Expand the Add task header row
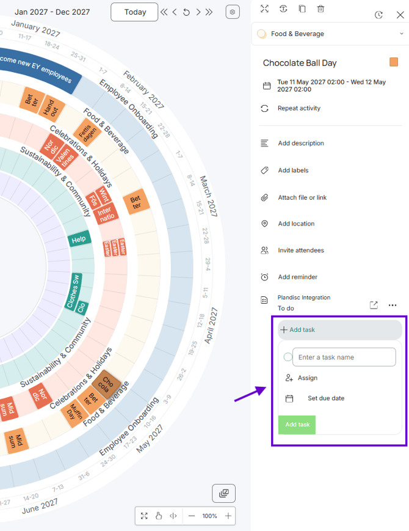The width and height of the screenshot is (409, 531). coord(339,329)
